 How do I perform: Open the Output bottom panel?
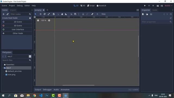tap(38, 90)
